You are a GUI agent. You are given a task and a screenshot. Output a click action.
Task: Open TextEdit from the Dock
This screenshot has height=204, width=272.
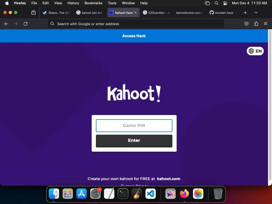109,194
